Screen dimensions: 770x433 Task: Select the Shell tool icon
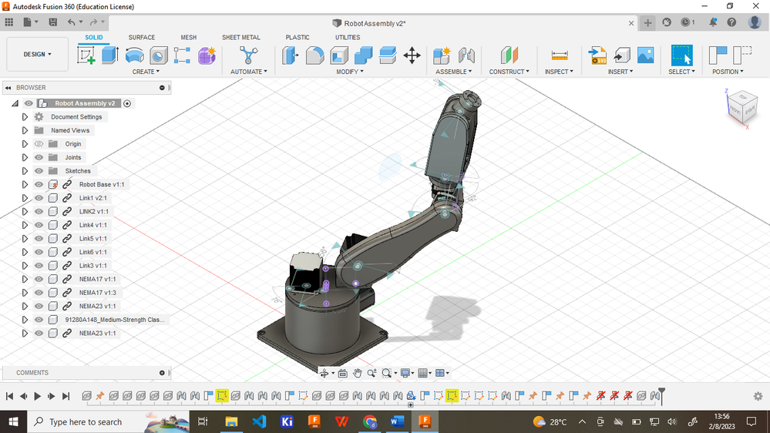339,55
